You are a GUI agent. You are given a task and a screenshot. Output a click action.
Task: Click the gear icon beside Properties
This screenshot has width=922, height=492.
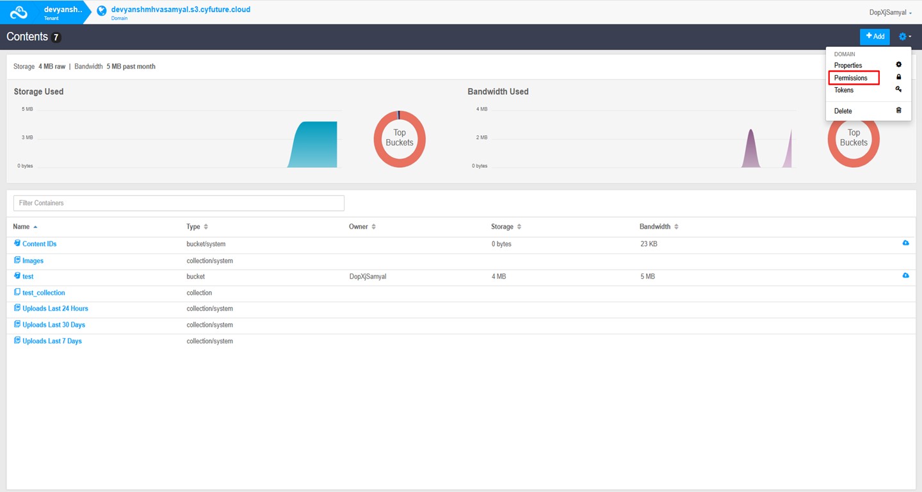[x=898, y=65]
